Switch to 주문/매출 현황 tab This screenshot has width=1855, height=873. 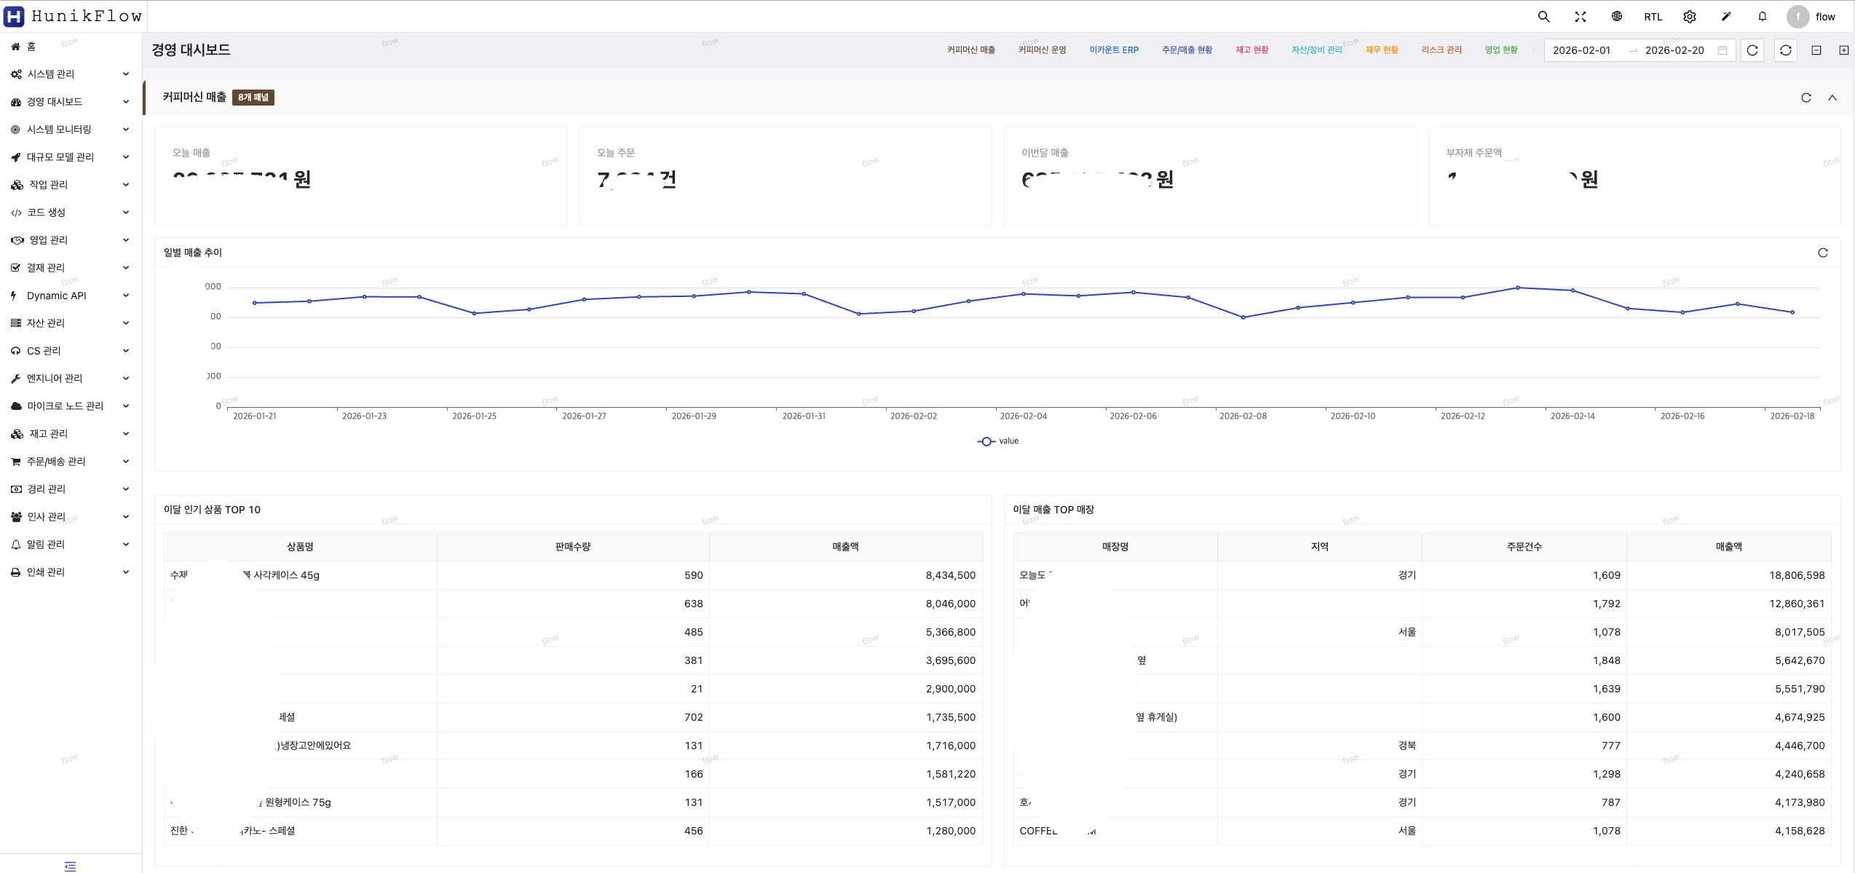[x=1187, y=50]
